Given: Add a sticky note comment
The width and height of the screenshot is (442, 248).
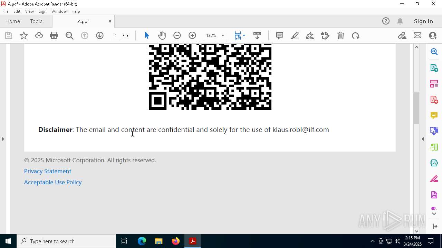Looking at the screenshot, I should tap(280, 35).
